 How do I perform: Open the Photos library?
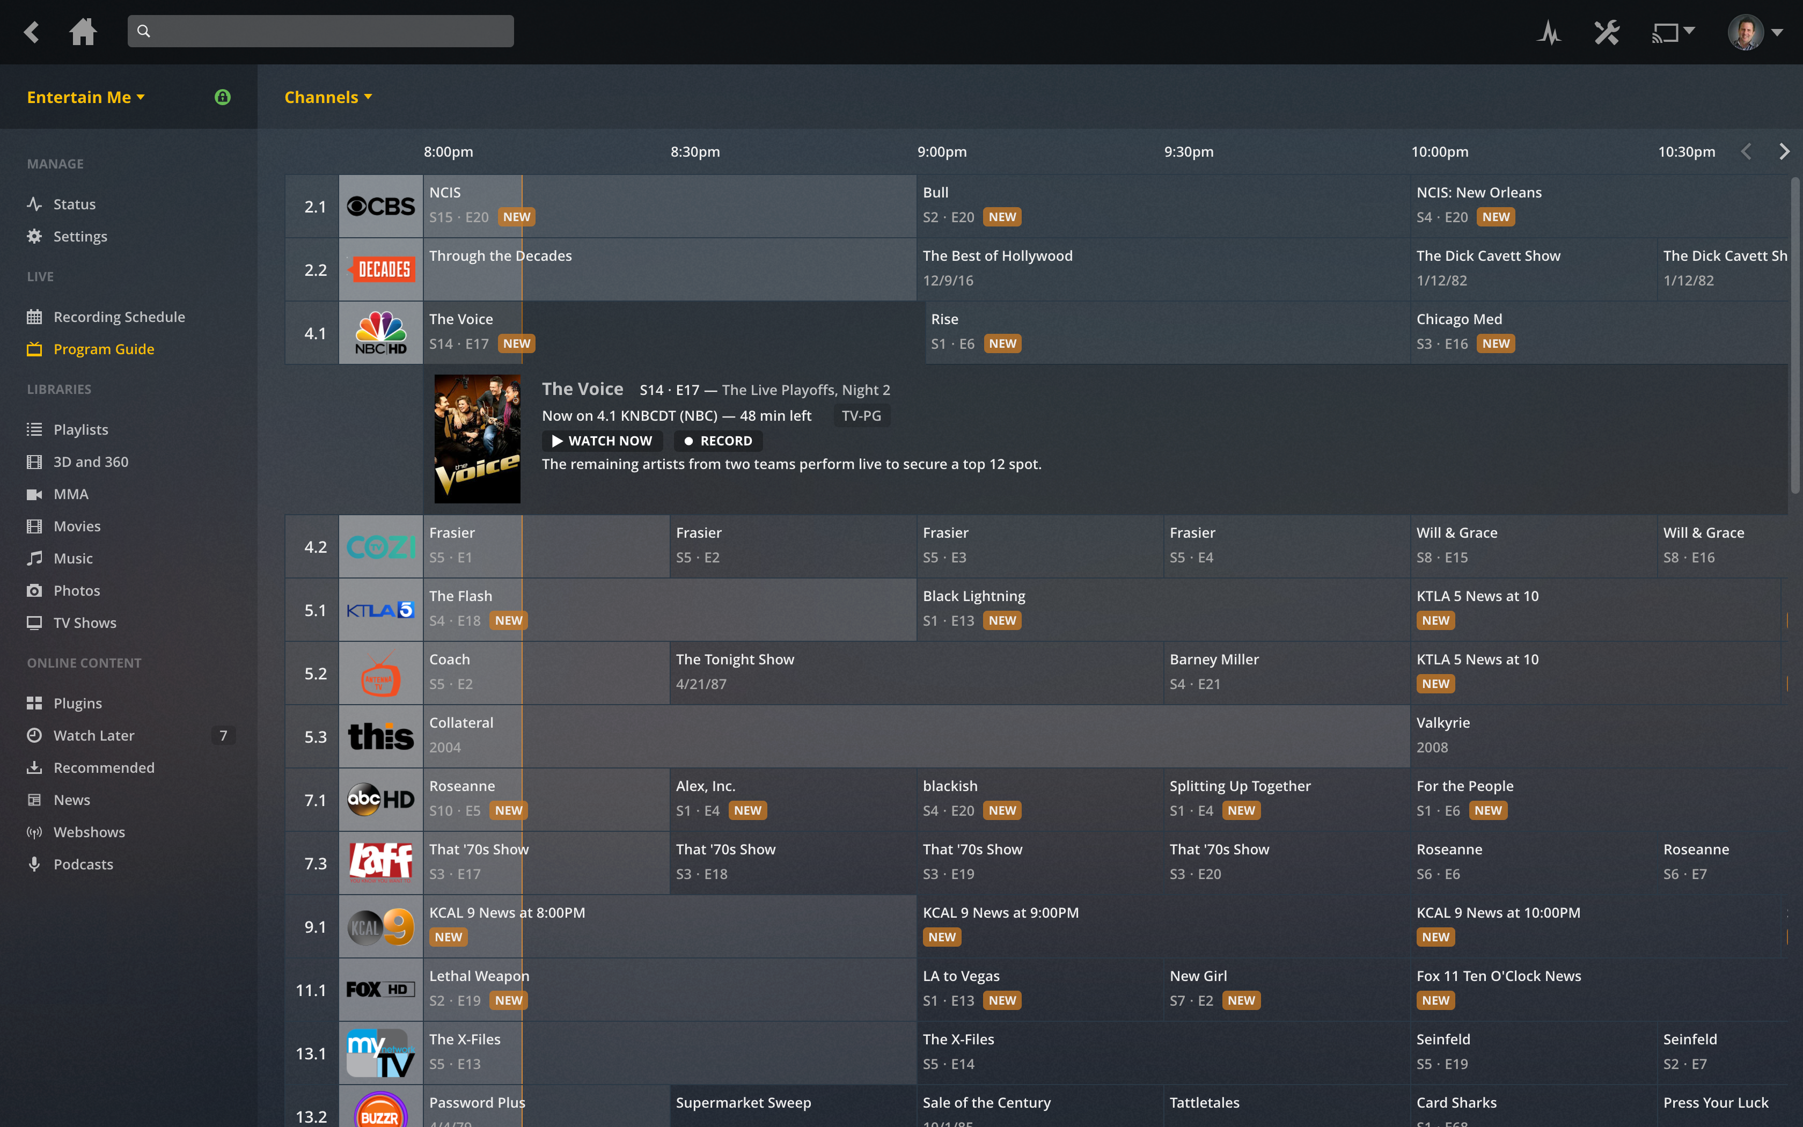75,590
